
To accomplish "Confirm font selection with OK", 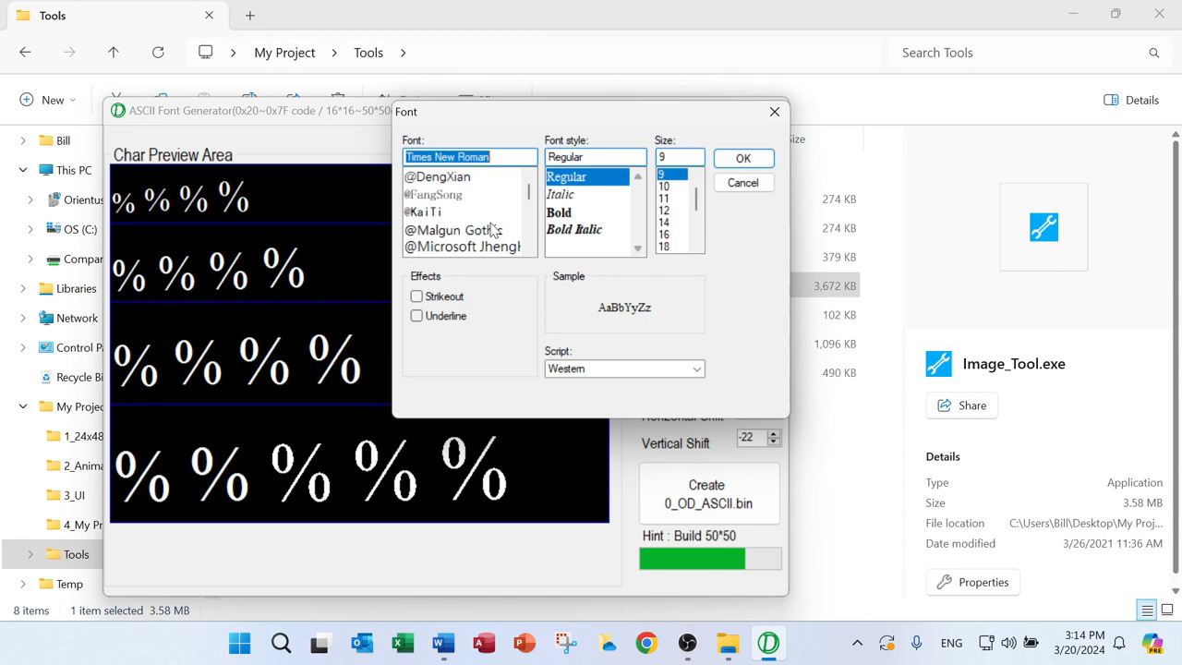I will (743, 158).
